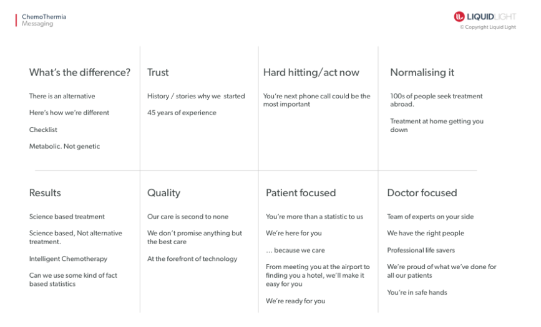Click the Copyright Liquid Light text
Viewport: 541px width, 327px height.
pos(488,27)
